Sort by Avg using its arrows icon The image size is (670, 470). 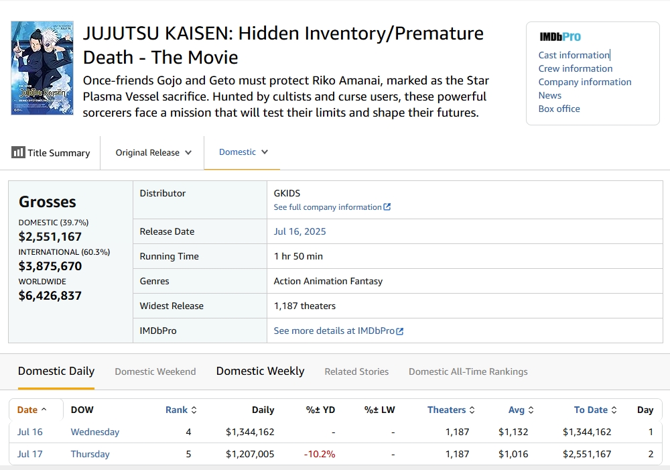pos(531,410)
